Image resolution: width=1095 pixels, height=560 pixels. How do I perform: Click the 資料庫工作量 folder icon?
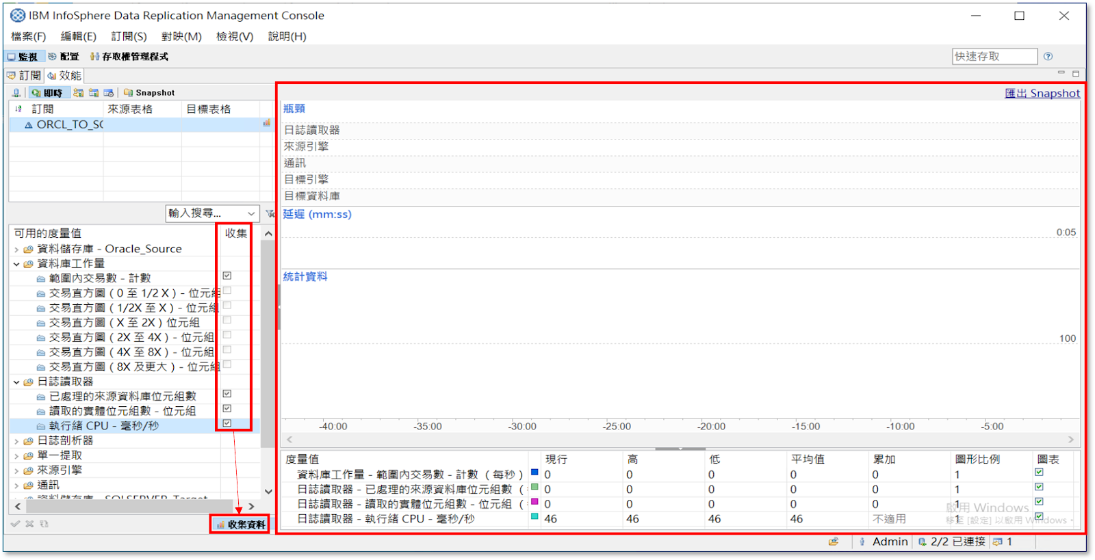(x=28, y=264)
